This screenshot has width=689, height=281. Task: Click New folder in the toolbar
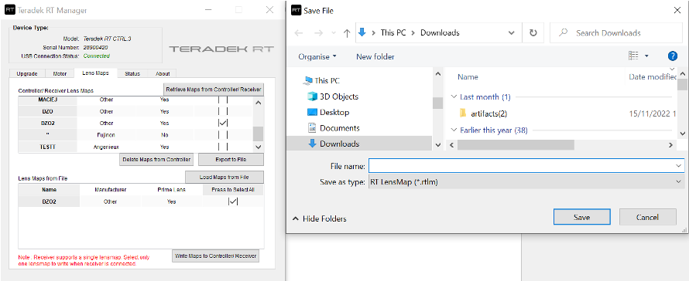[375, 56]
